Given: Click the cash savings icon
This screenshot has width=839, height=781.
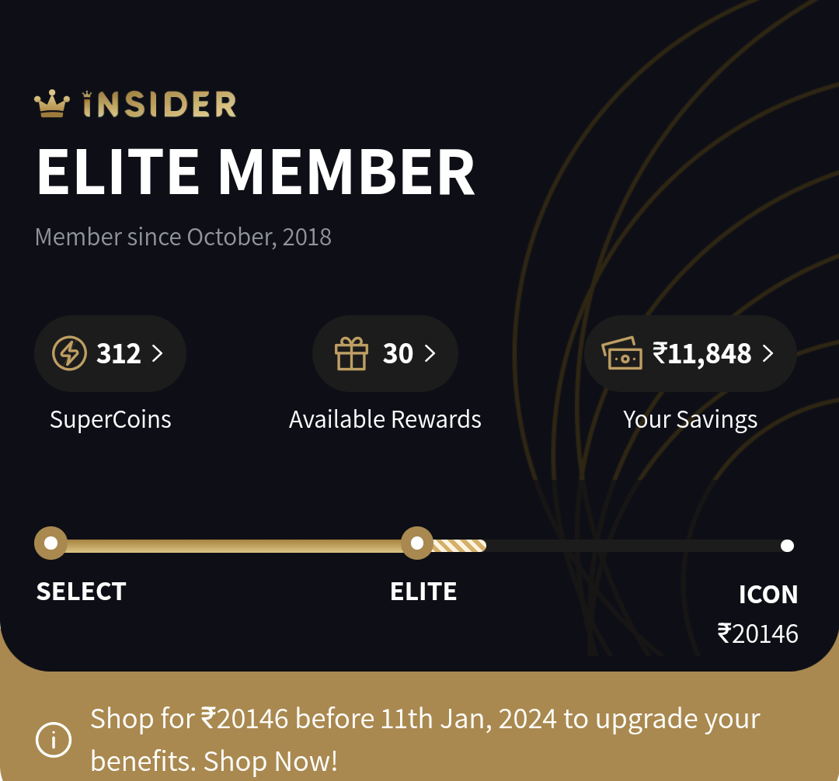Looking at the screenshot, I should pyautogui.click(x=622, y=354).
